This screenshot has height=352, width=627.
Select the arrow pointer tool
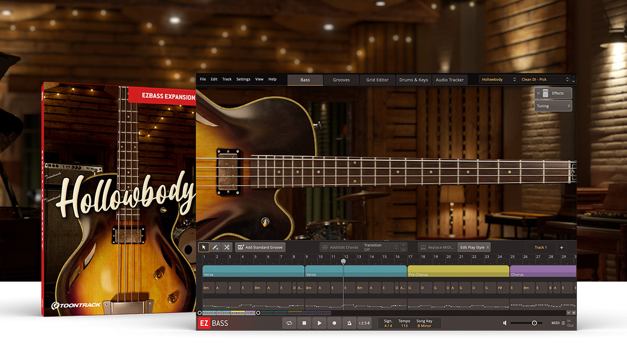(x=204, y=247)
